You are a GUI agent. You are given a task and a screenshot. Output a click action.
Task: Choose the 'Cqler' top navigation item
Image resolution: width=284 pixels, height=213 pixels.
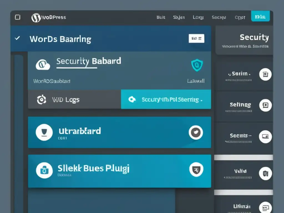pos(240,17)
